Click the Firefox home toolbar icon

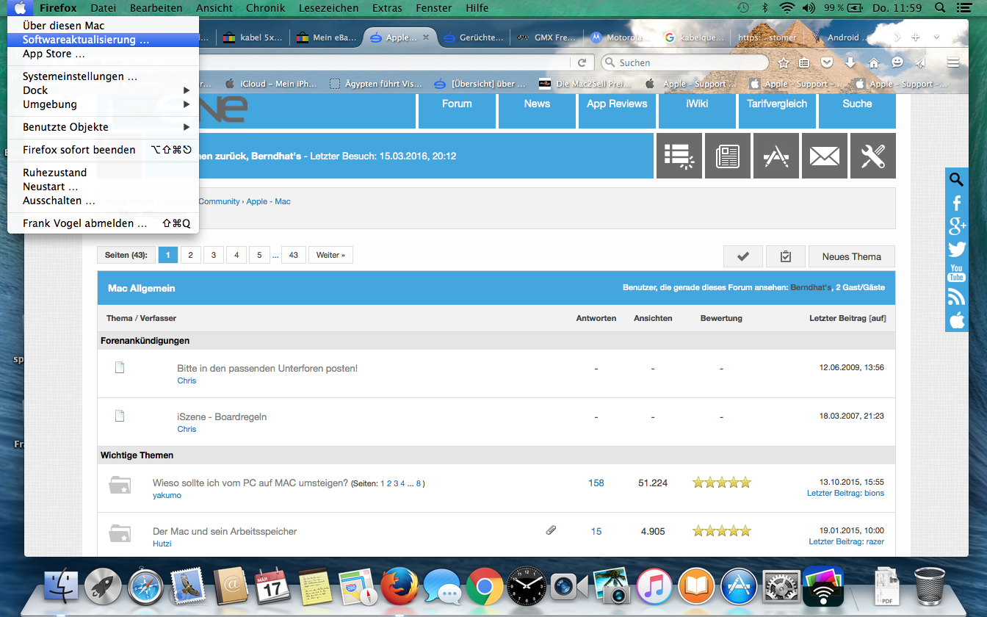tap(874, 63)
